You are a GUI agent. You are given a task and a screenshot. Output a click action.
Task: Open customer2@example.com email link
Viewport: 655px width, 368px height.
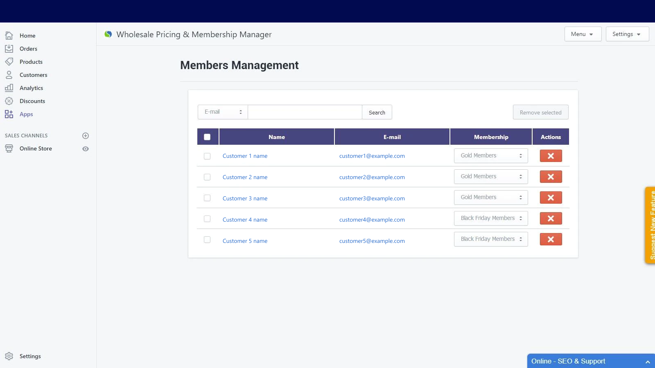(x=372, y=177)
